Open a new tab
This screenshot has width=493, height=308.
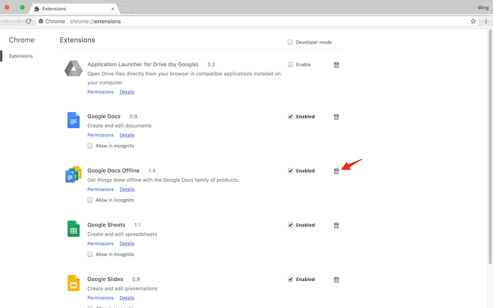pyautogui.click(x=126, y=9)
